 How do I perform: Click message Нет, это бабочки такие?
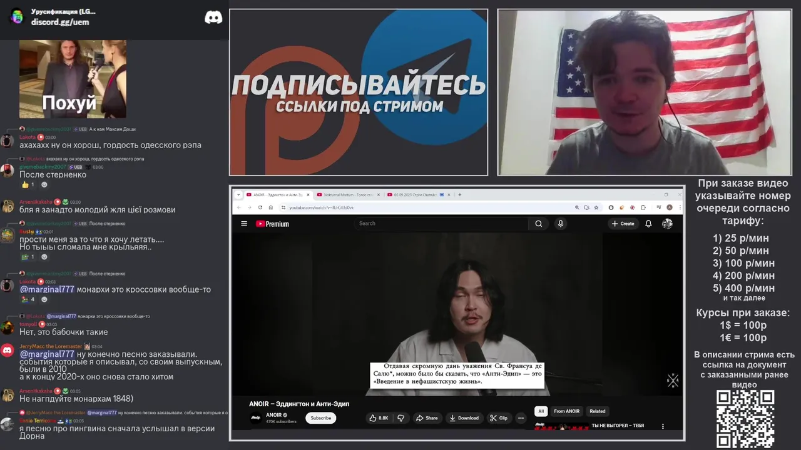(x=64, y=332)
